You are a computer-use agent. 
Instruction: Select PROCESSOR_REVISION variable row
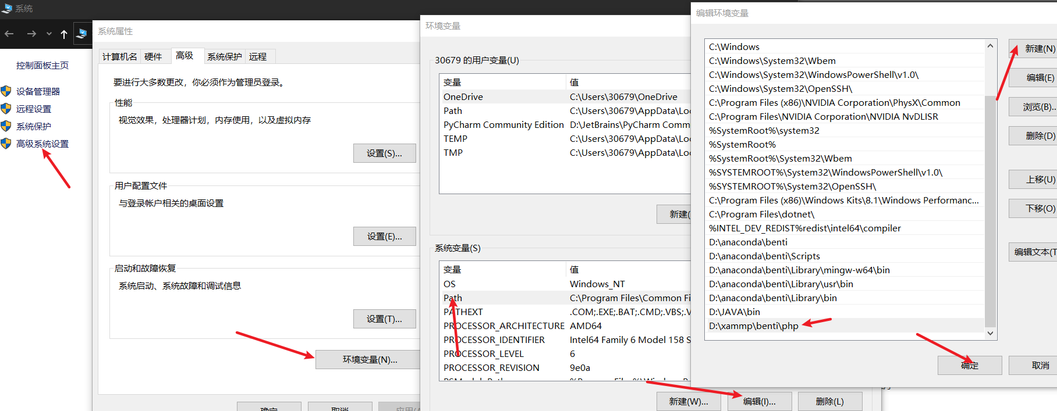point(565,368)
